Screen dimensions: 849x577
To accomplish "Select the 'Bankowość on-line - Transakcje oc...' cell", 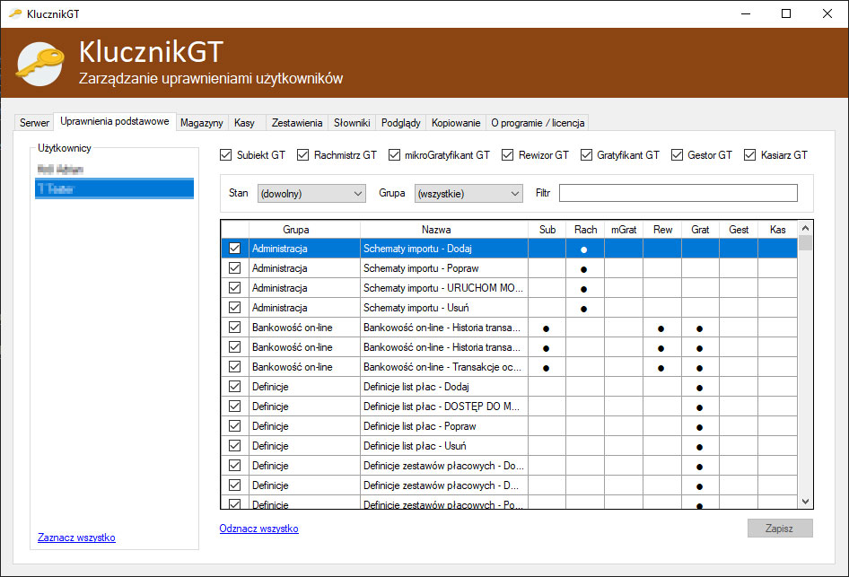I will click(444, 367).
